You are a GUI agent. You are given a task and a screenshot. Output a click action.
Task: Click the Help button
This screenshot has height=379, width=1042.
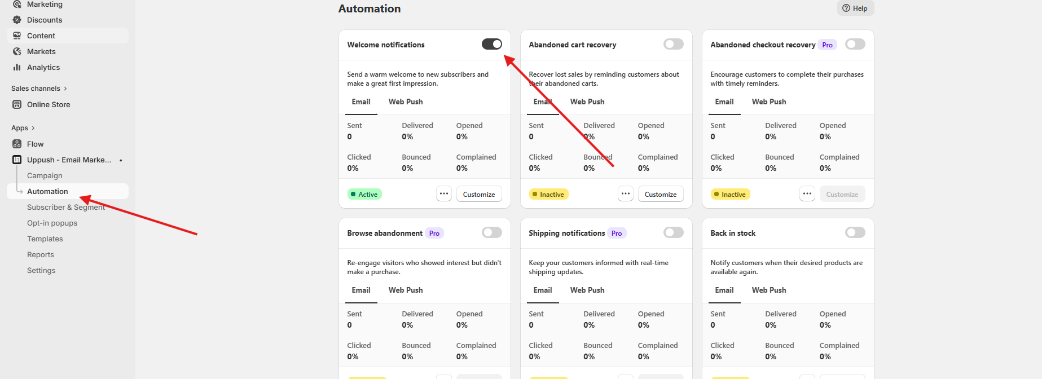pos(855,8)
